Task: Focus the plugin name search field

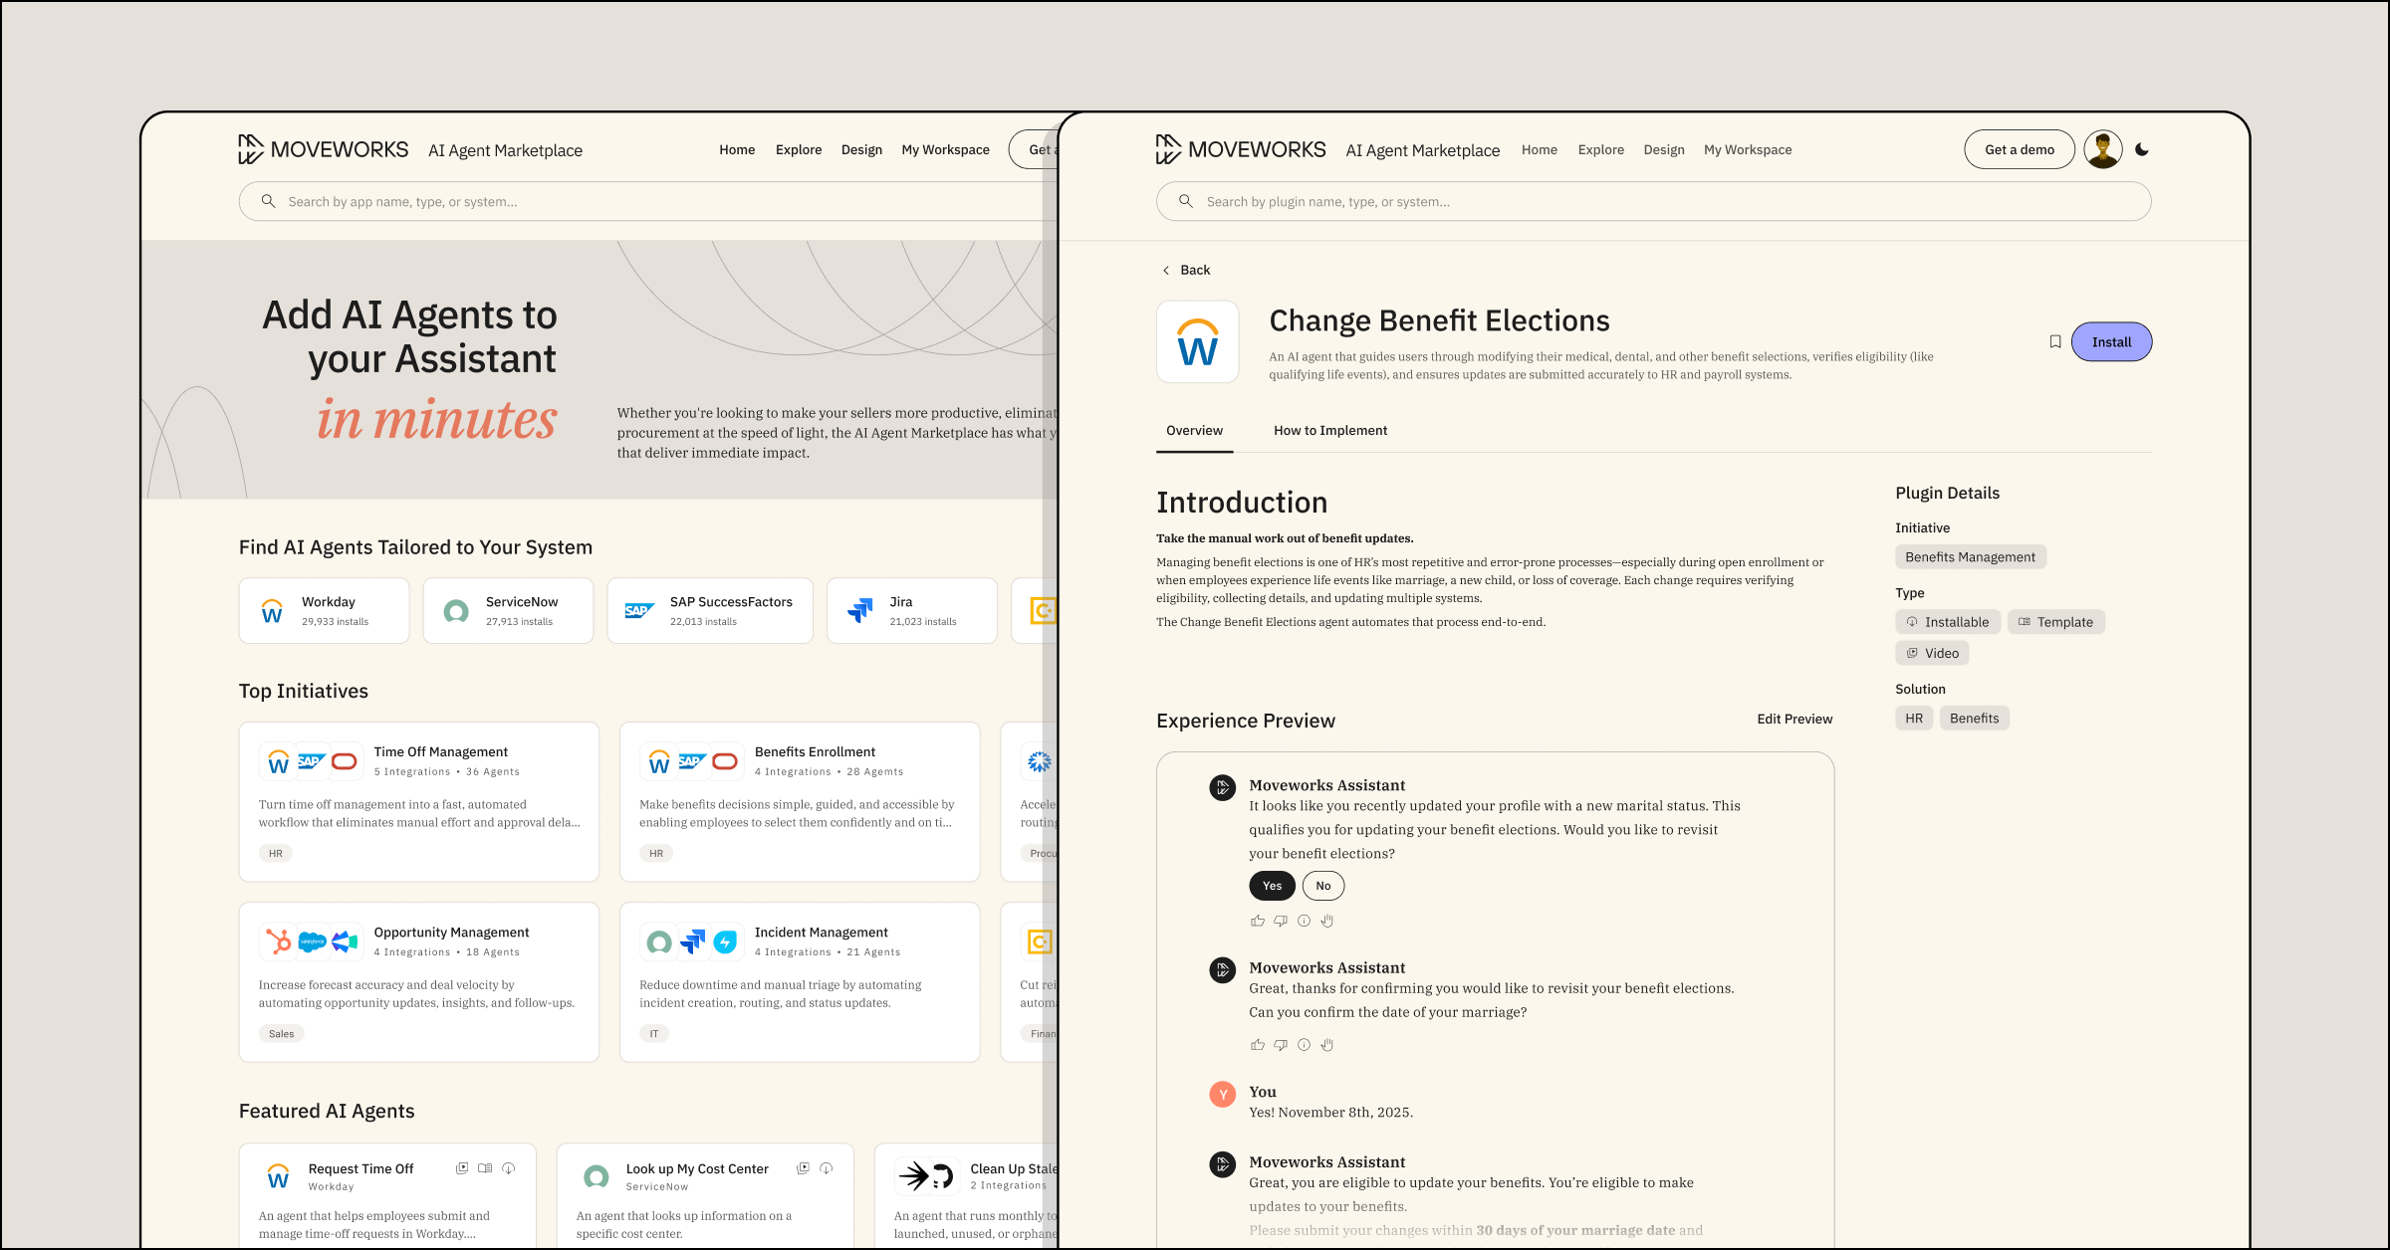Action: (1653, 202)
